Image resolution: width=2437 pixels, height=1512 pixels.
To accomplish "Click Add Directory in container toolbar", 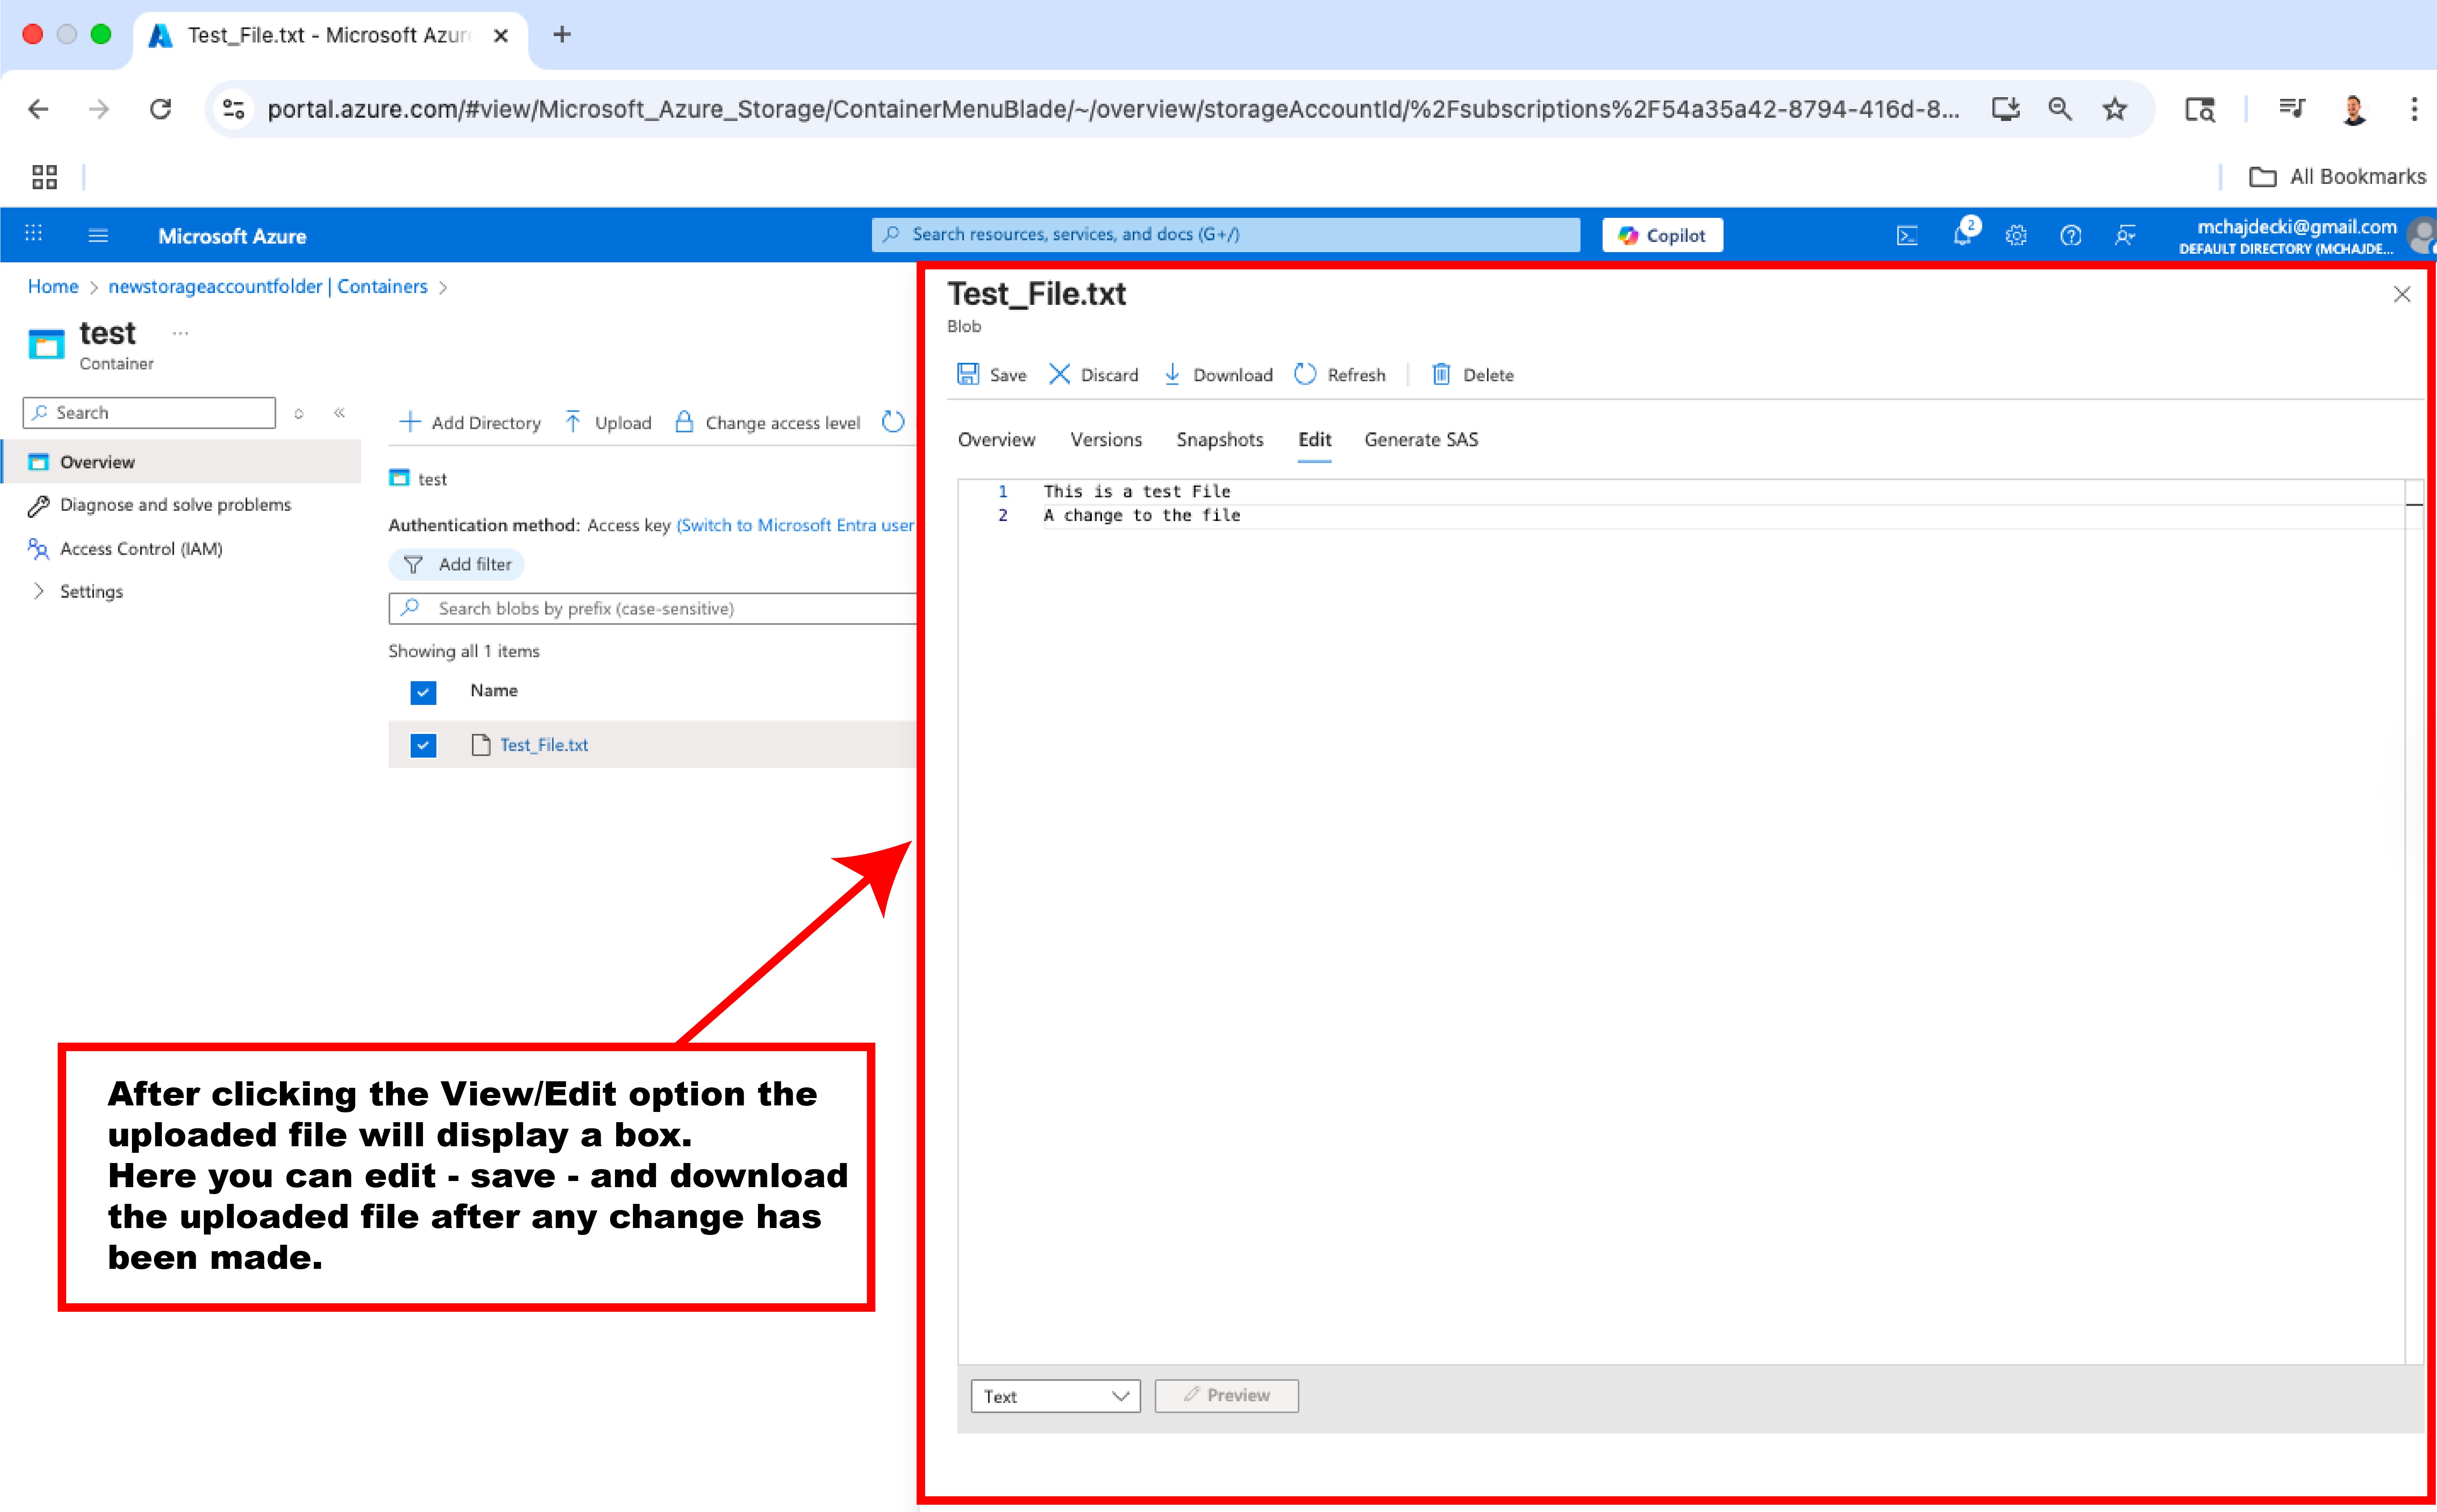I will pyautogui.click(x=470, y=422).
